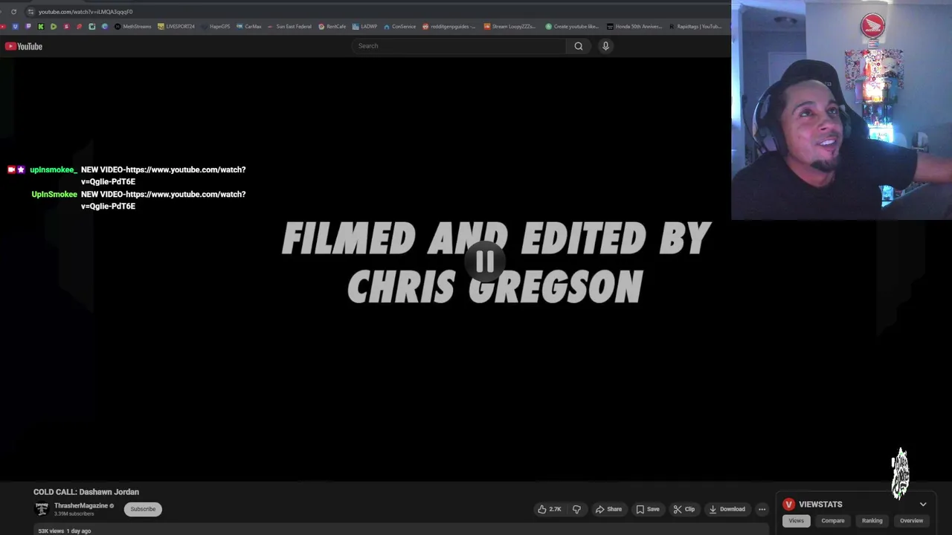Open more actions three-dot menu
952x535 pixels.
tap(762, 509)
